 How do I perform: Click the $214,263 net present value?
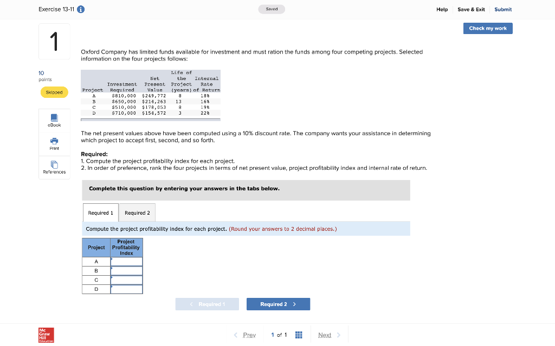click(x=154, y=101)
